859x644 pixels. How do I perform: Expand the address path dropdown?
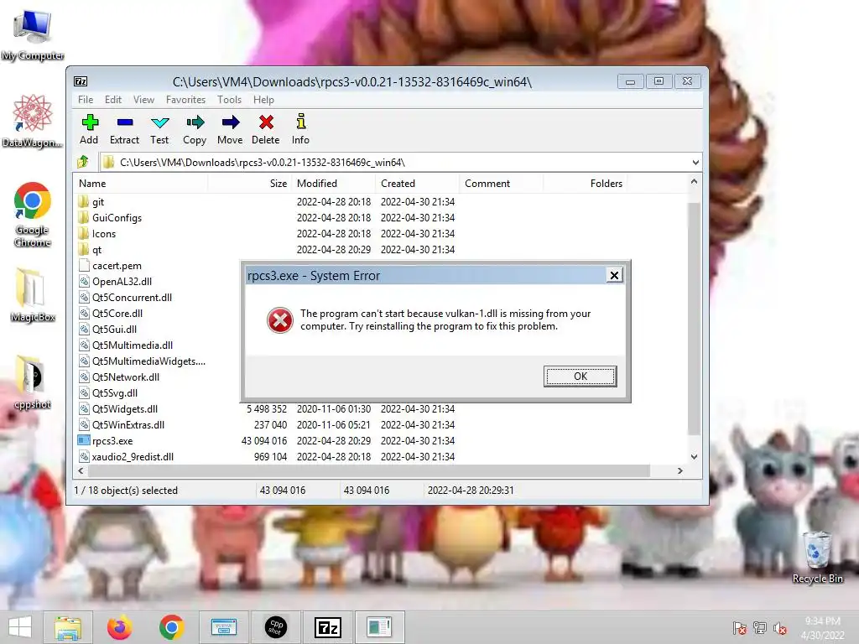[695, 163]
